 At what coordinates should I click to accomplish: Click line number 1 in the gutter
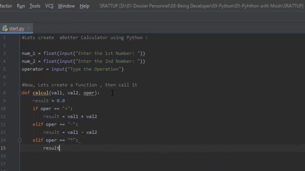coord(4,38)
